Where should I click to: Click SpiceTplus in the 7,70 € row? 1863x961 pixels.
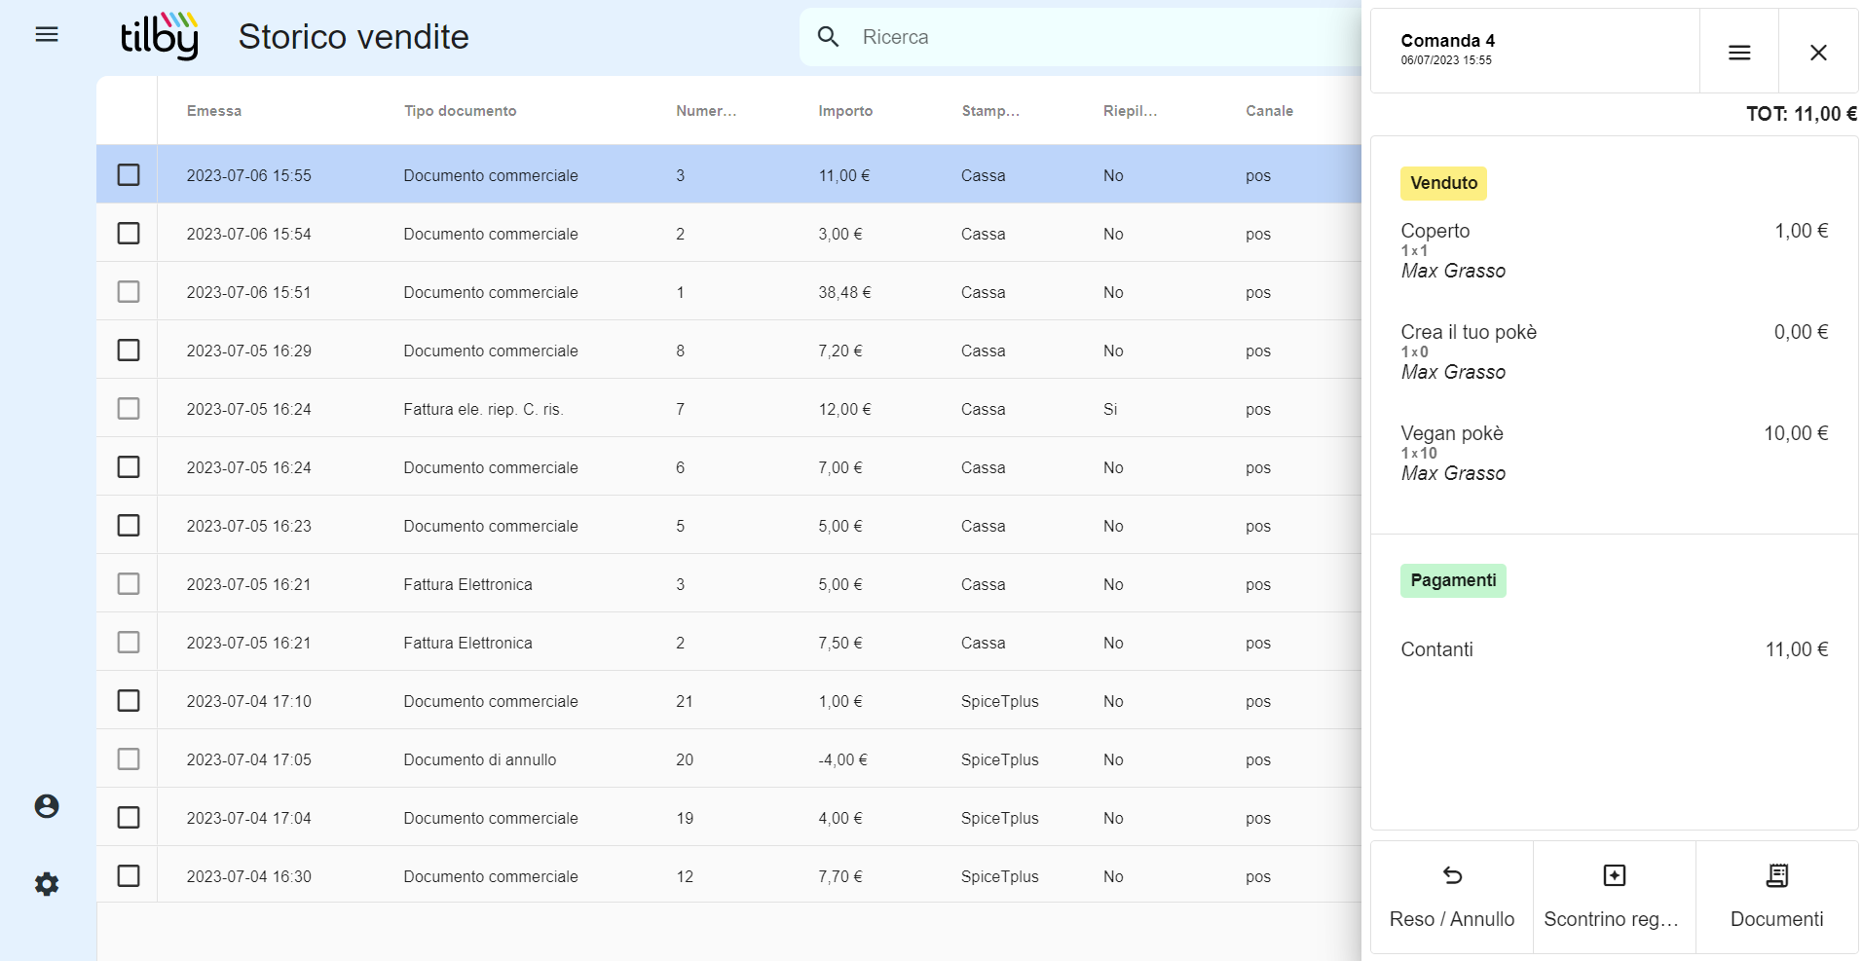[999, 876]
